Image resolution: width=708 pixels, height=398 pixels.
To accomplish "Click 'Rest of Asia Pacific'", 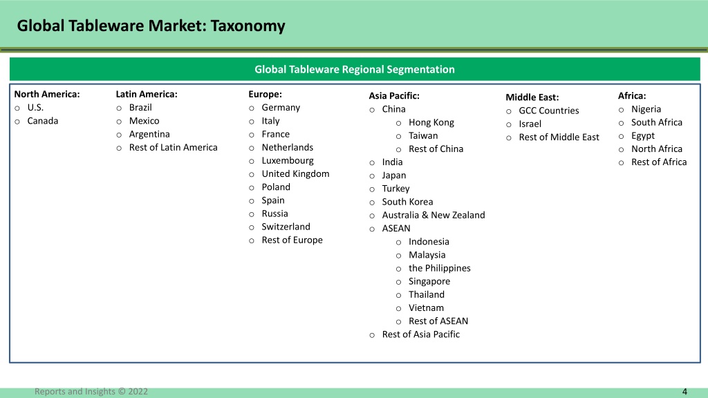I will pos(421,334).
